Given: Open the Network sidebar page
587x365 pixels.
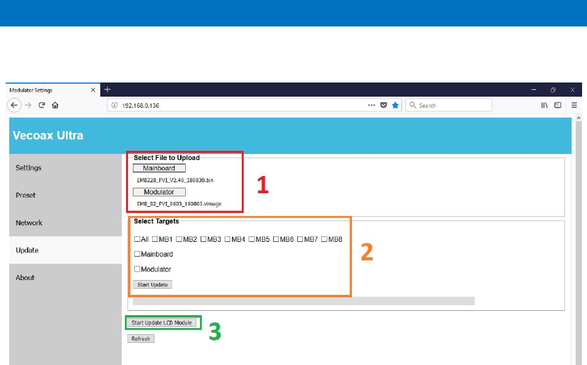Looking at the screenshot, I should [x=65, y=223].
